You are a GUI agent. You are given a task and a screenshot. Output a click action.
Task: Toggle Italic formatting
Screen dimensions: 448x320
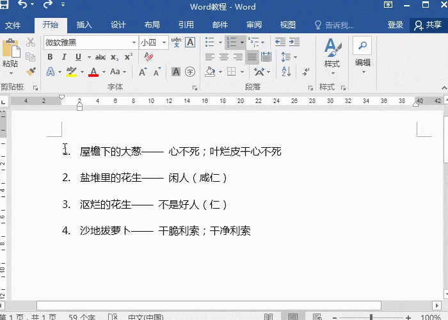pos(64,57)
